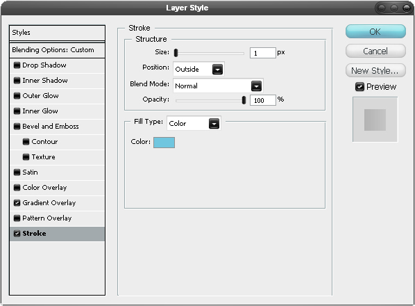Toggle the Preview checkbox
Image resolution: width=415 pixels, height=306 pixels.
359,87
